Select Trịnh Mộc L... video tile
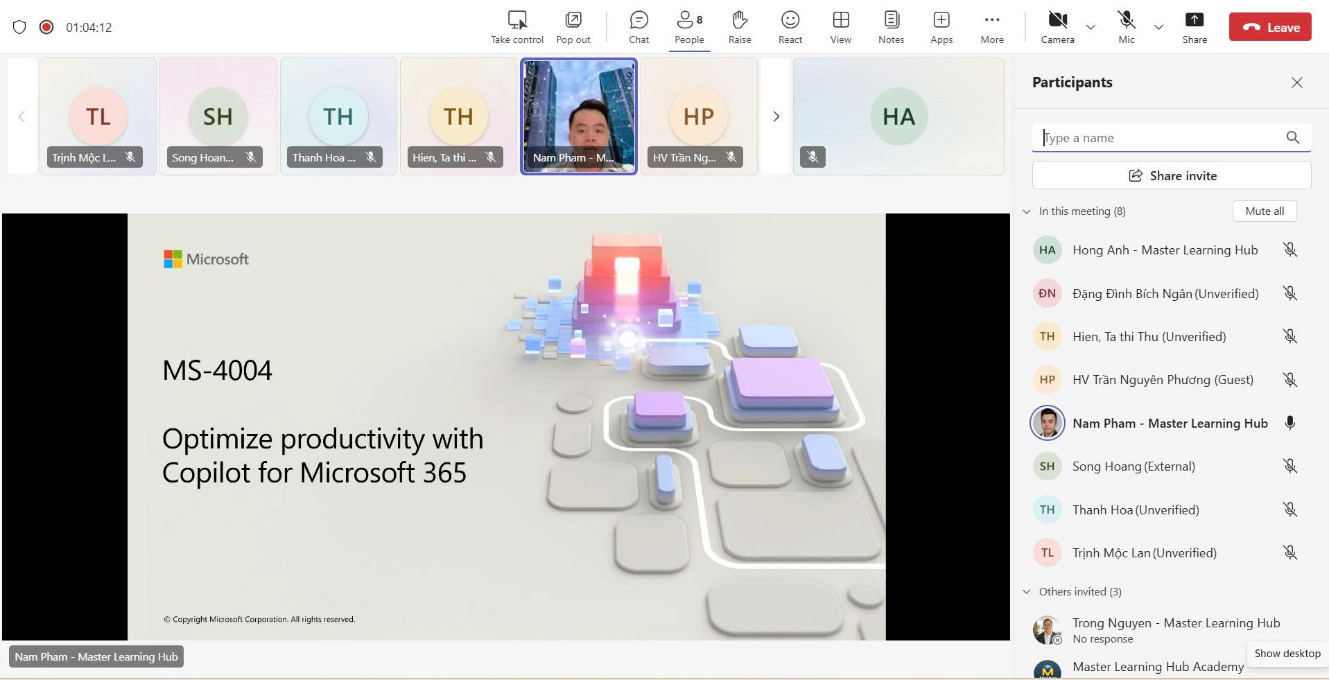The width and height of the screenshot is (1329, 680). [x=98, y=116]
